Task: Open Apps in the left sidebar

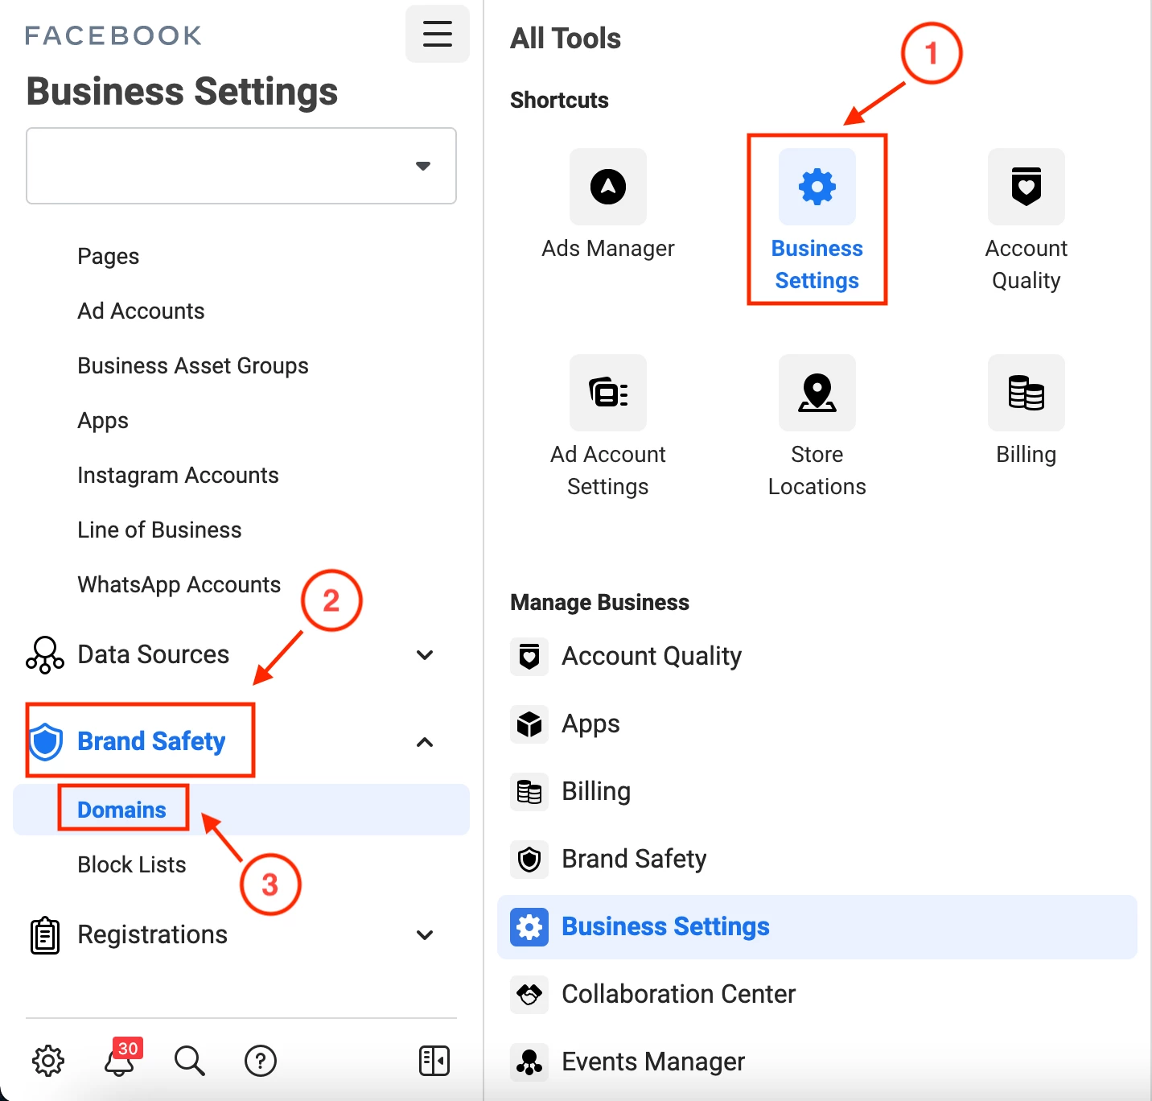Action: coord(103,421)
